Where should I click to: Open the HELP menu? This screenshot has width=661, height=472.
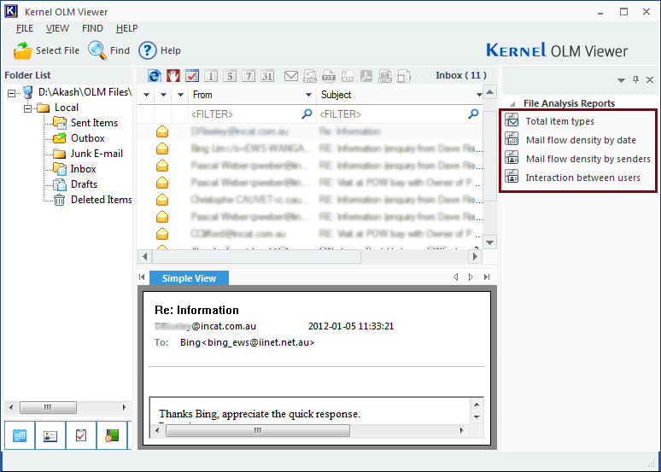click(x=127, y=28)
